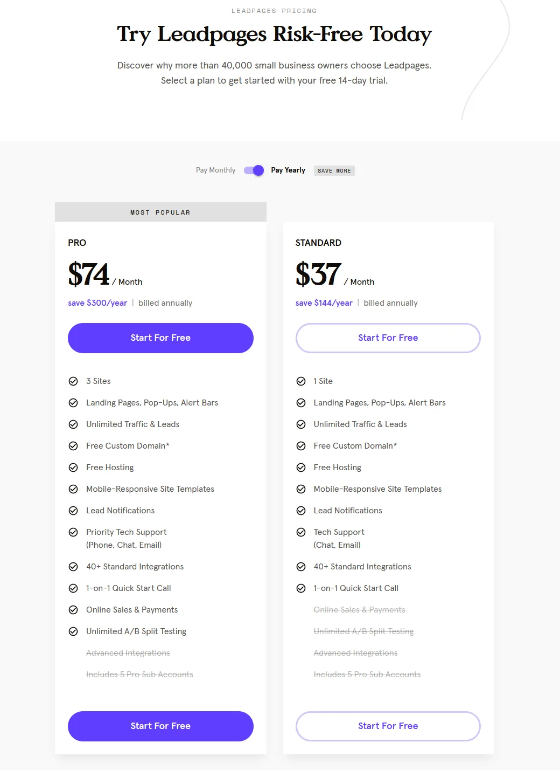Screen dimensions: 560x770
Task: Click Lead Notifications text in Pro plan
Action: tap(121, 511)
